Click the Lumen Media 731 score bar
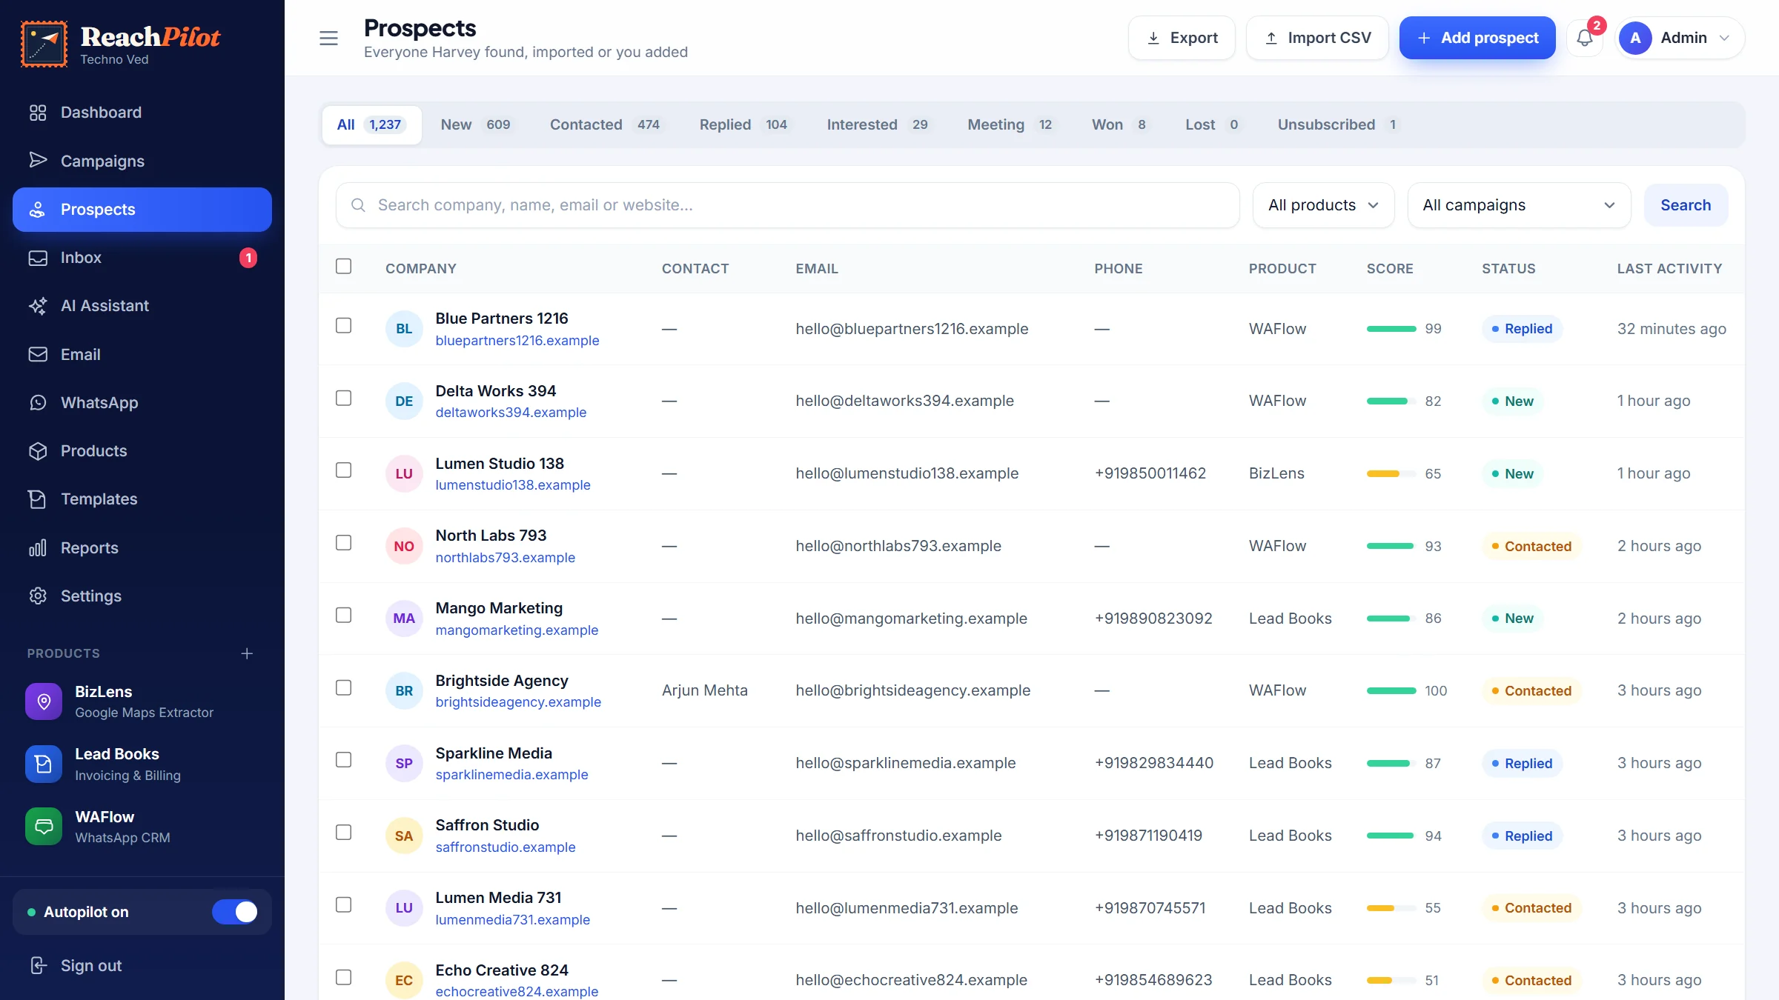The image size is (1779, 1000). [x=1391, y=908]
